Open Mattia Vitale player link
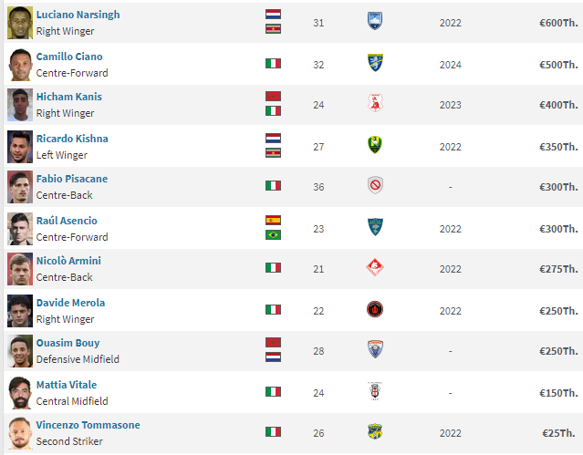This screenshot has width=583, height=455. (67, 385)
